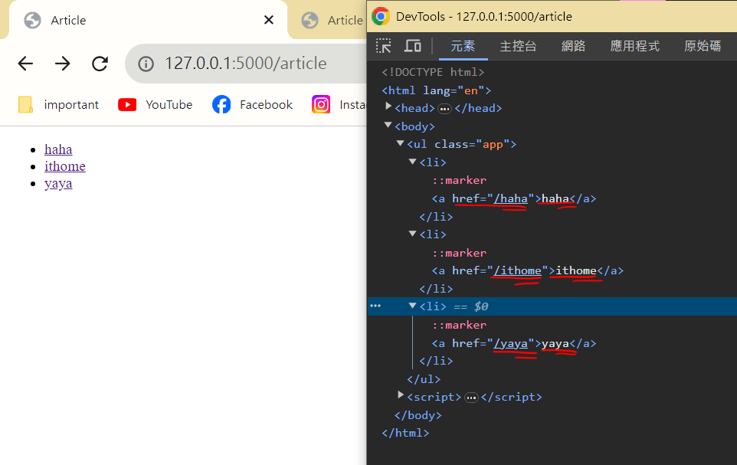Close the active Article tab
Viewport: 737px width, 465px height.
pyautogui.click(x=268, y=20)
